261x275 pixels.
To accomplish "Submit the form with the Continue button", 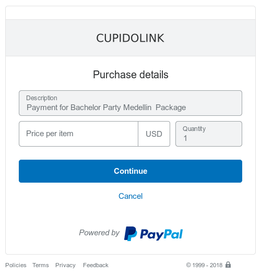I will [130, 171].
